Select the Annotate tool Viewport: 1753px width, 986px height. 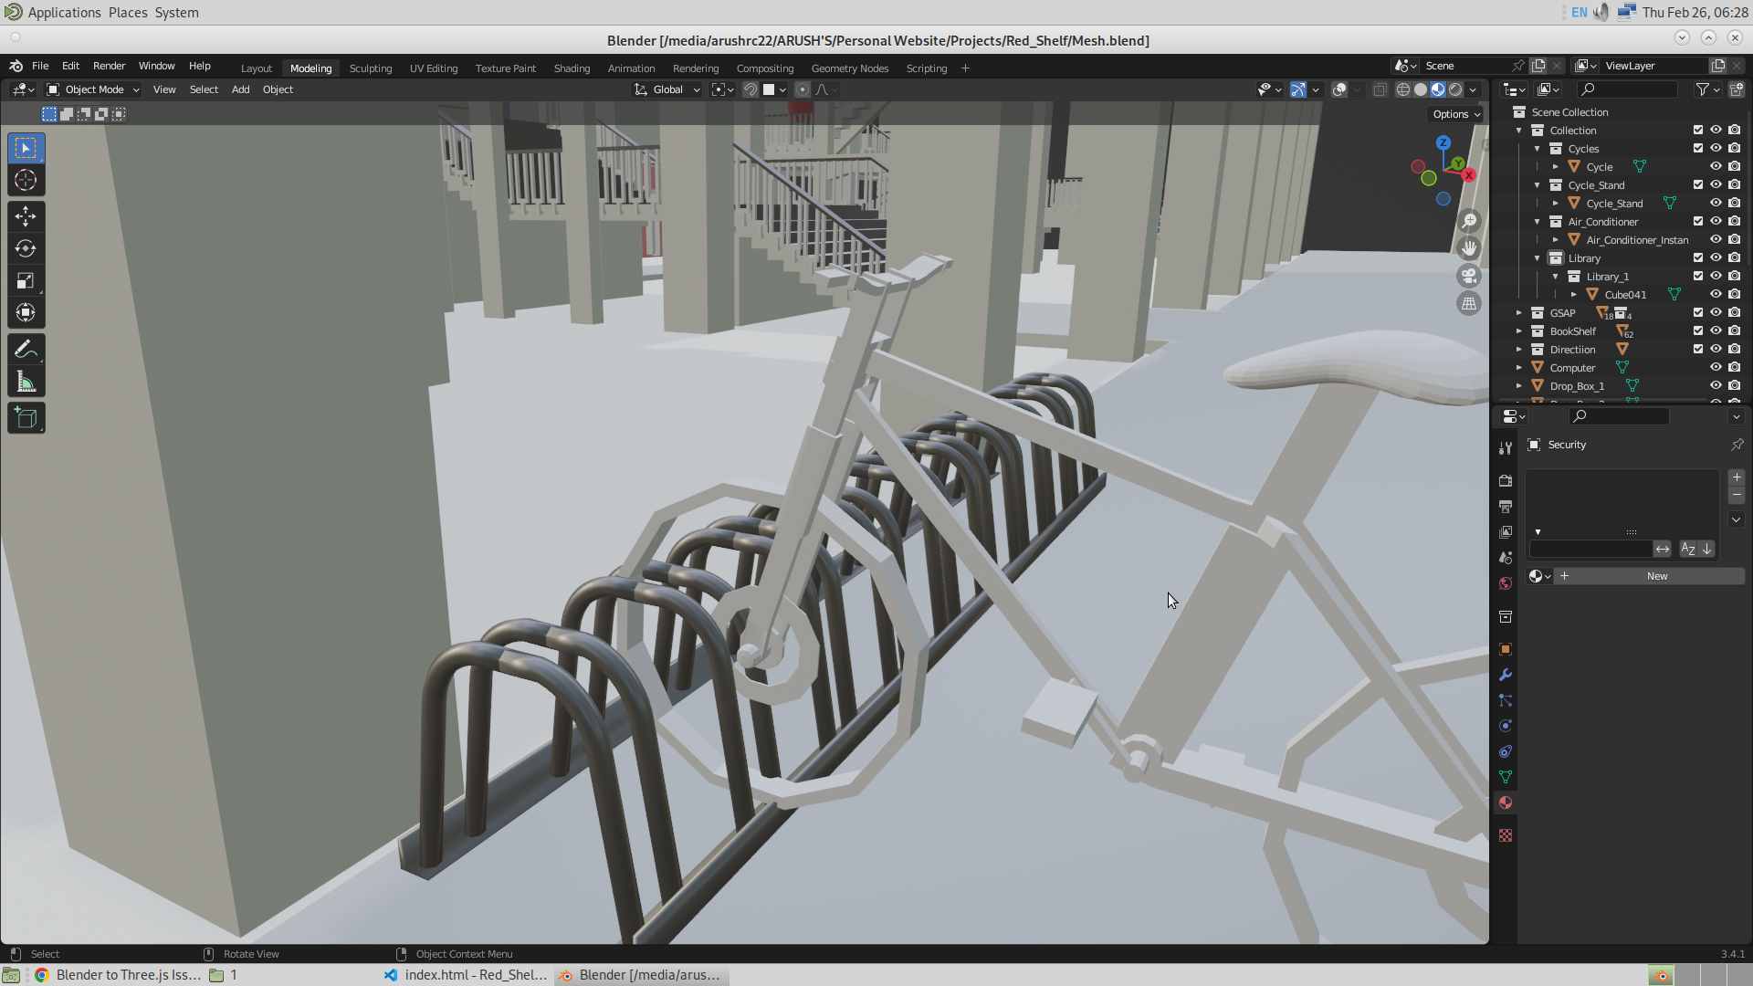coord(26,349)
